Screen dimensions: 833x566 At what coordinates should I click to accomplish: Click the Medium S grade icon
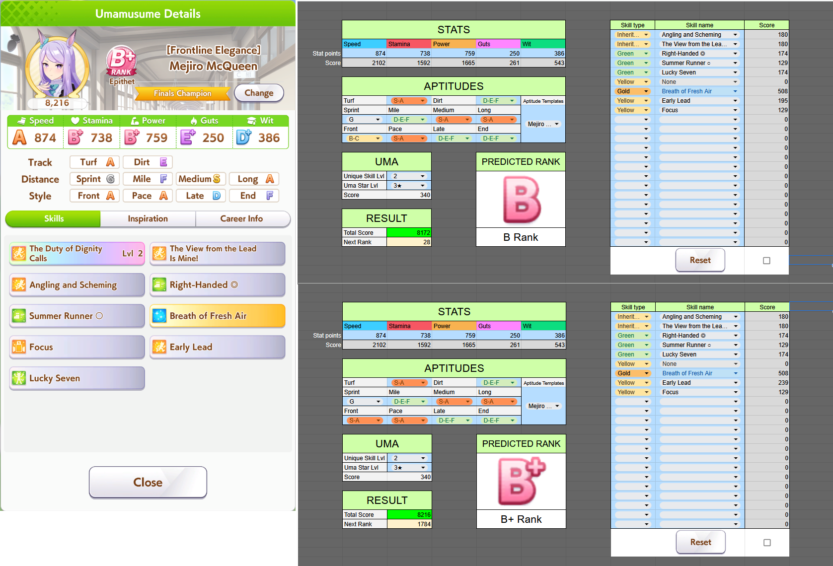coord(217,179)
